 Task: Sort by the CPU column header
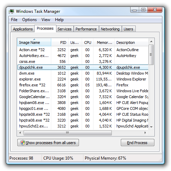[x=88, y=42]
